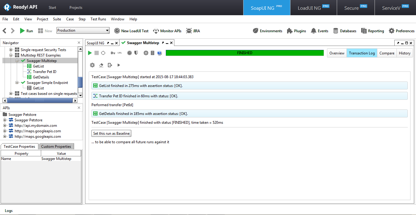Open Preferences with the gear icon
Viewport: 416px width, 215px height.
coord(401,31)
